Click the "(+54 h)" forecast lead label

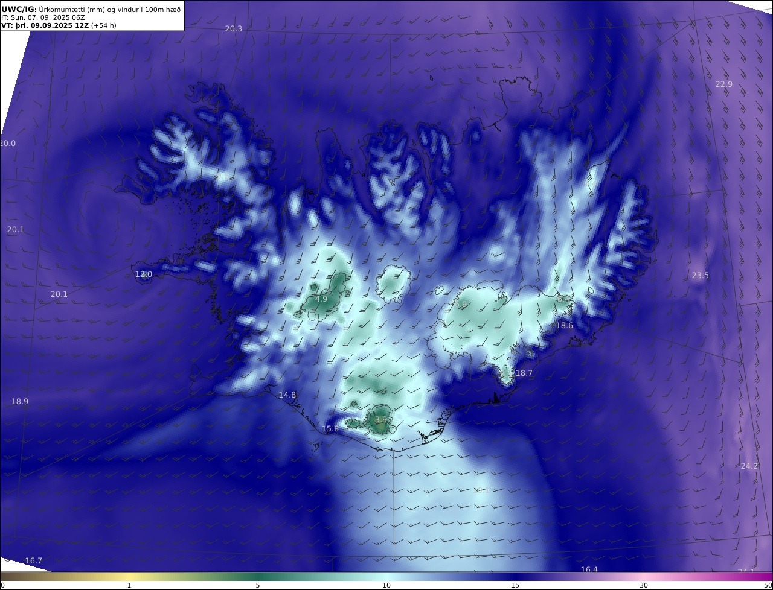coord(103,25)
